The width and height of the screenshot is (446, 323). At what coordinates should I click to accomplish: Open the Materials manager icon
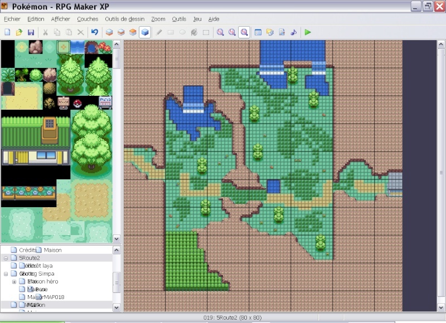270,32
